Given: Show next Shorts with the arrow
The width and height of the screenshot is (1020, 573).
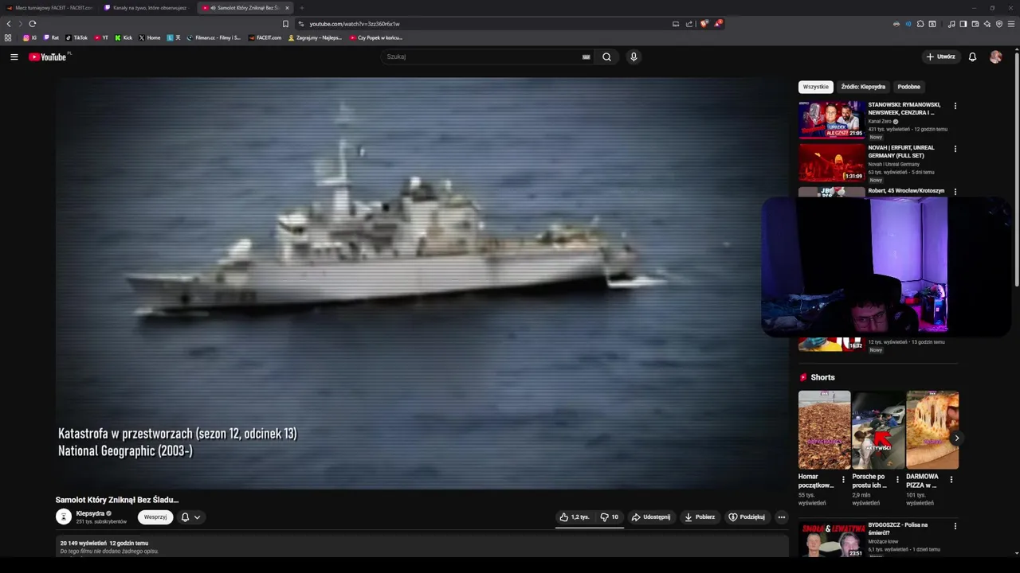Looking at the screenshot, I should pos(956,438).
